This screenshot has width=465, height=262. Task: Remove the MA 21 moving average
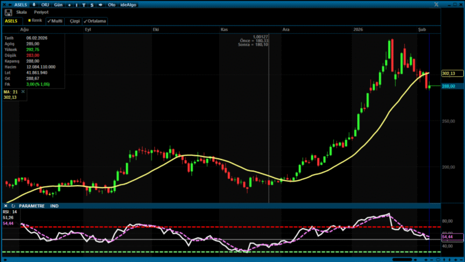click(23, 91)
